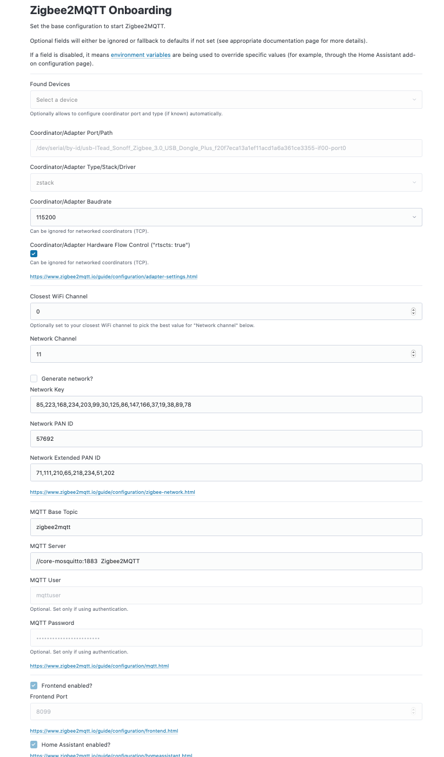Click the Network Extended PAN ID field
The image size is (444, 757).
[226, 473]
